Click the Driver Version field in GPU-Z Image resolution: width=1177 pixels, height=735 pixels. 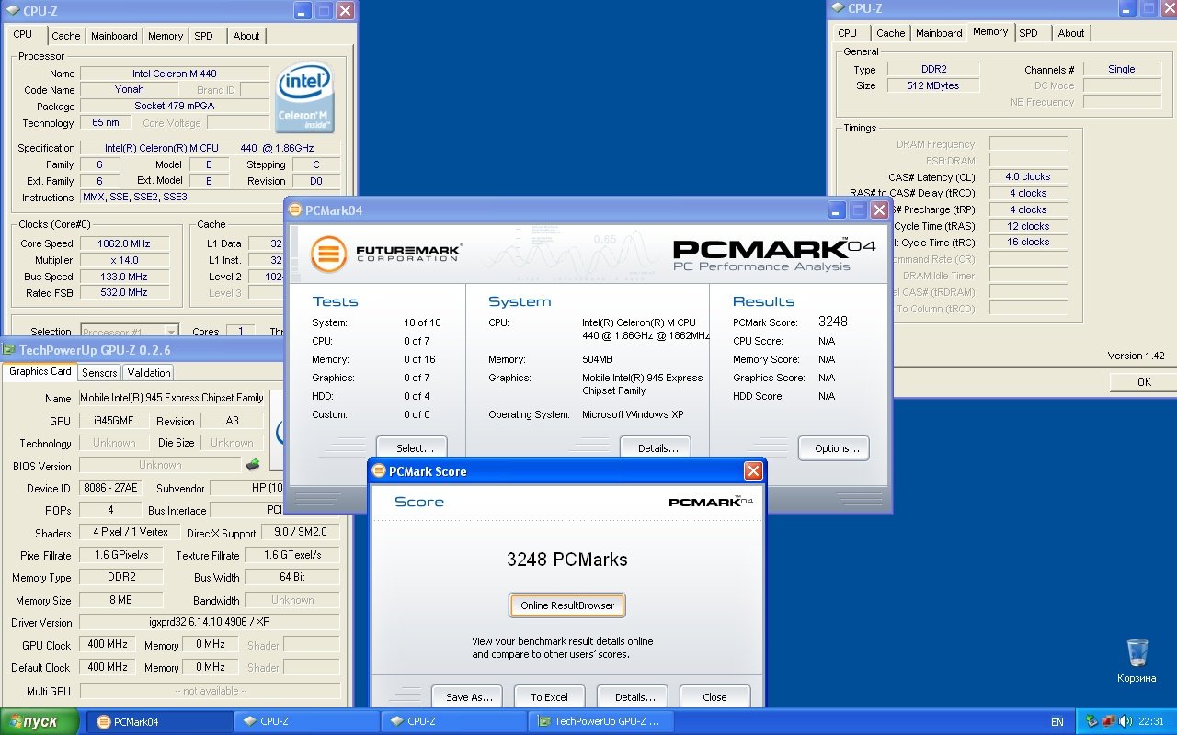[209, 622]
